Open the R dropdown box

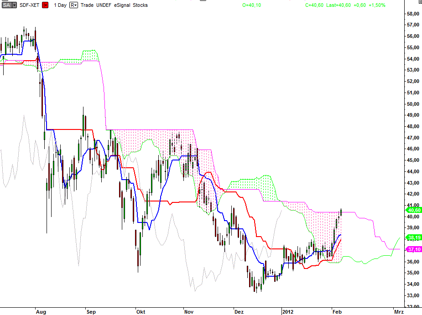coord(73,5)
